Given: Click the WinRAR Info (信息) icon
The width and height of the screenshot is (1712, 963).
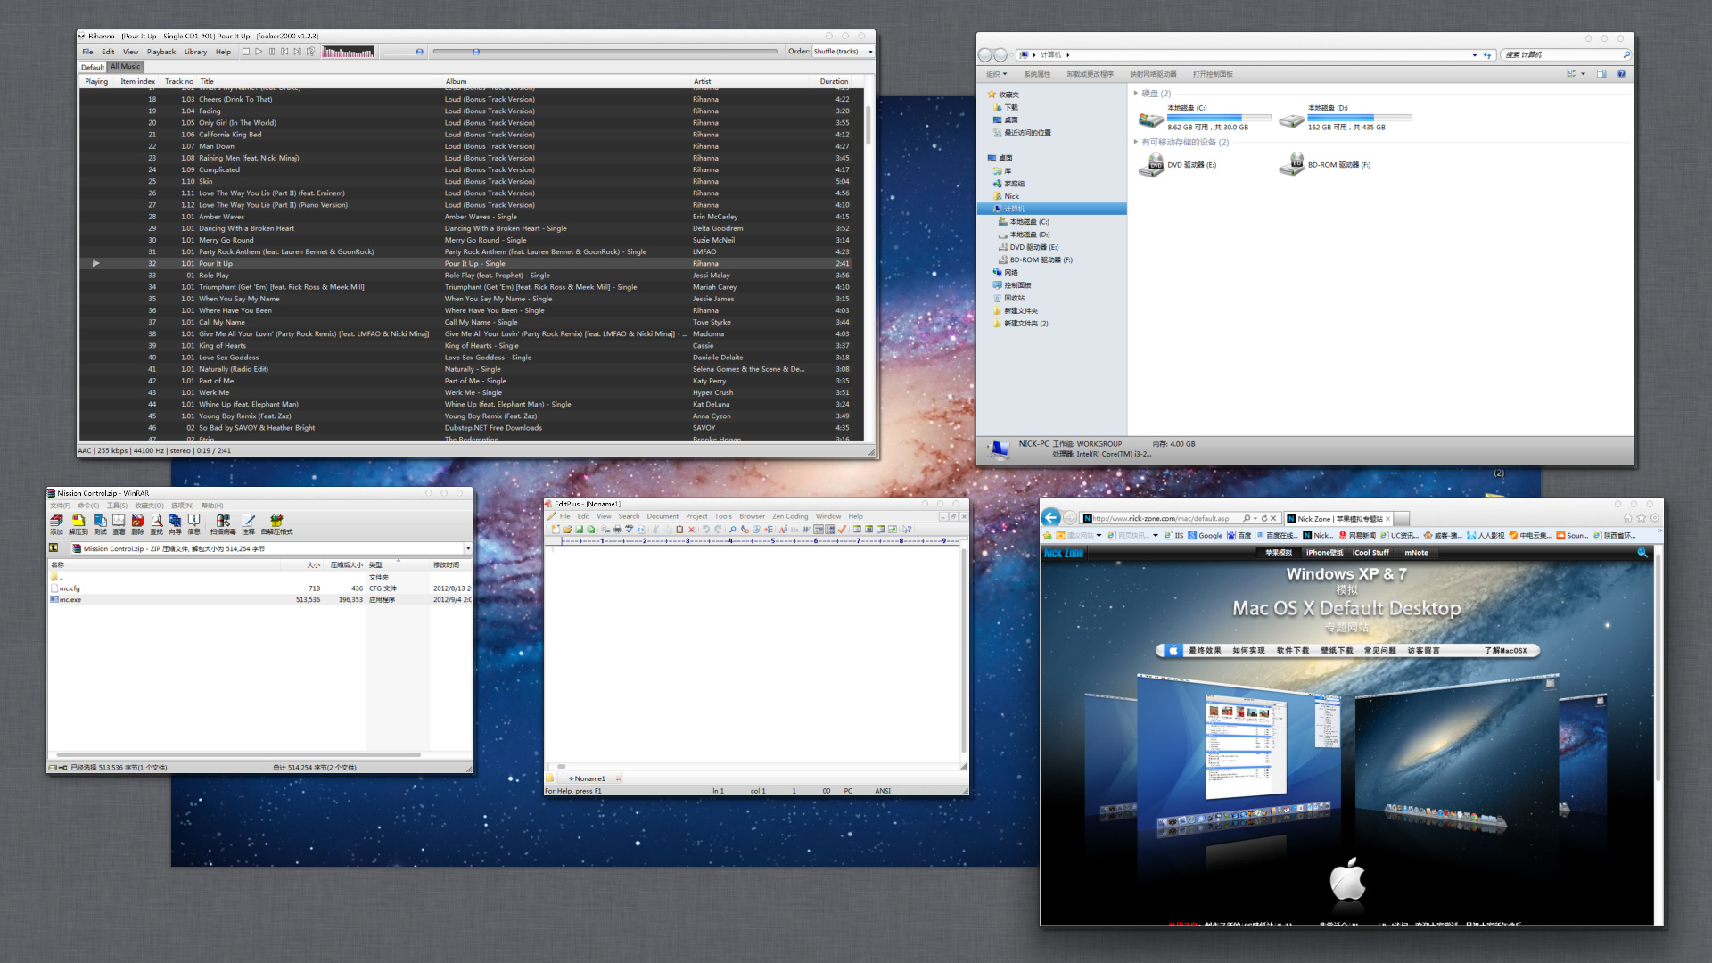Looking at the screenshot, I should (x=193, y=524).
